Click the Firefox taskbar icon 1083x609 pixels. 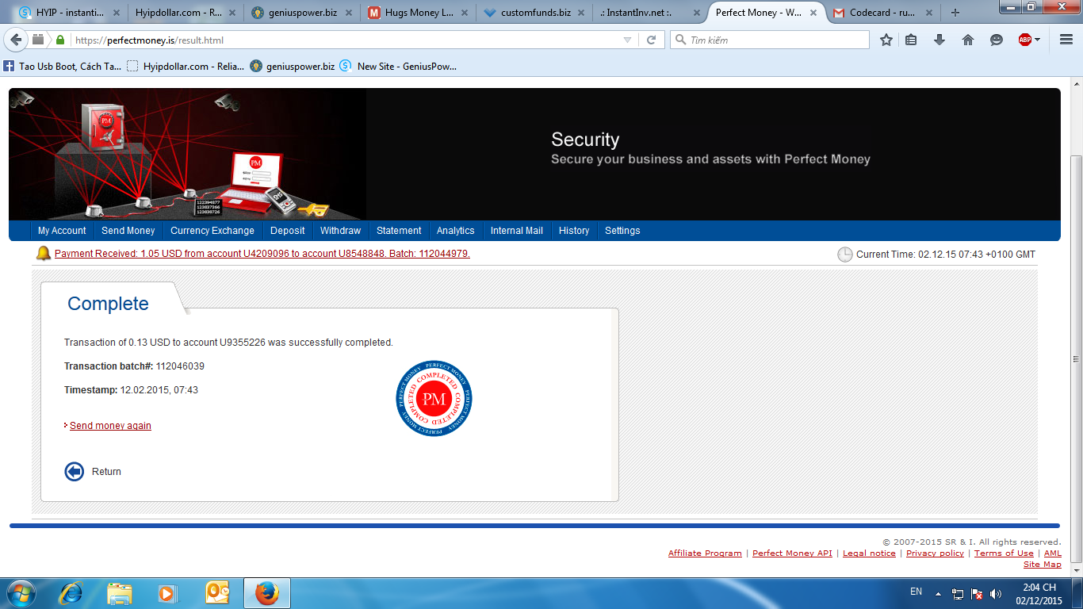click(x=267, y=593)
